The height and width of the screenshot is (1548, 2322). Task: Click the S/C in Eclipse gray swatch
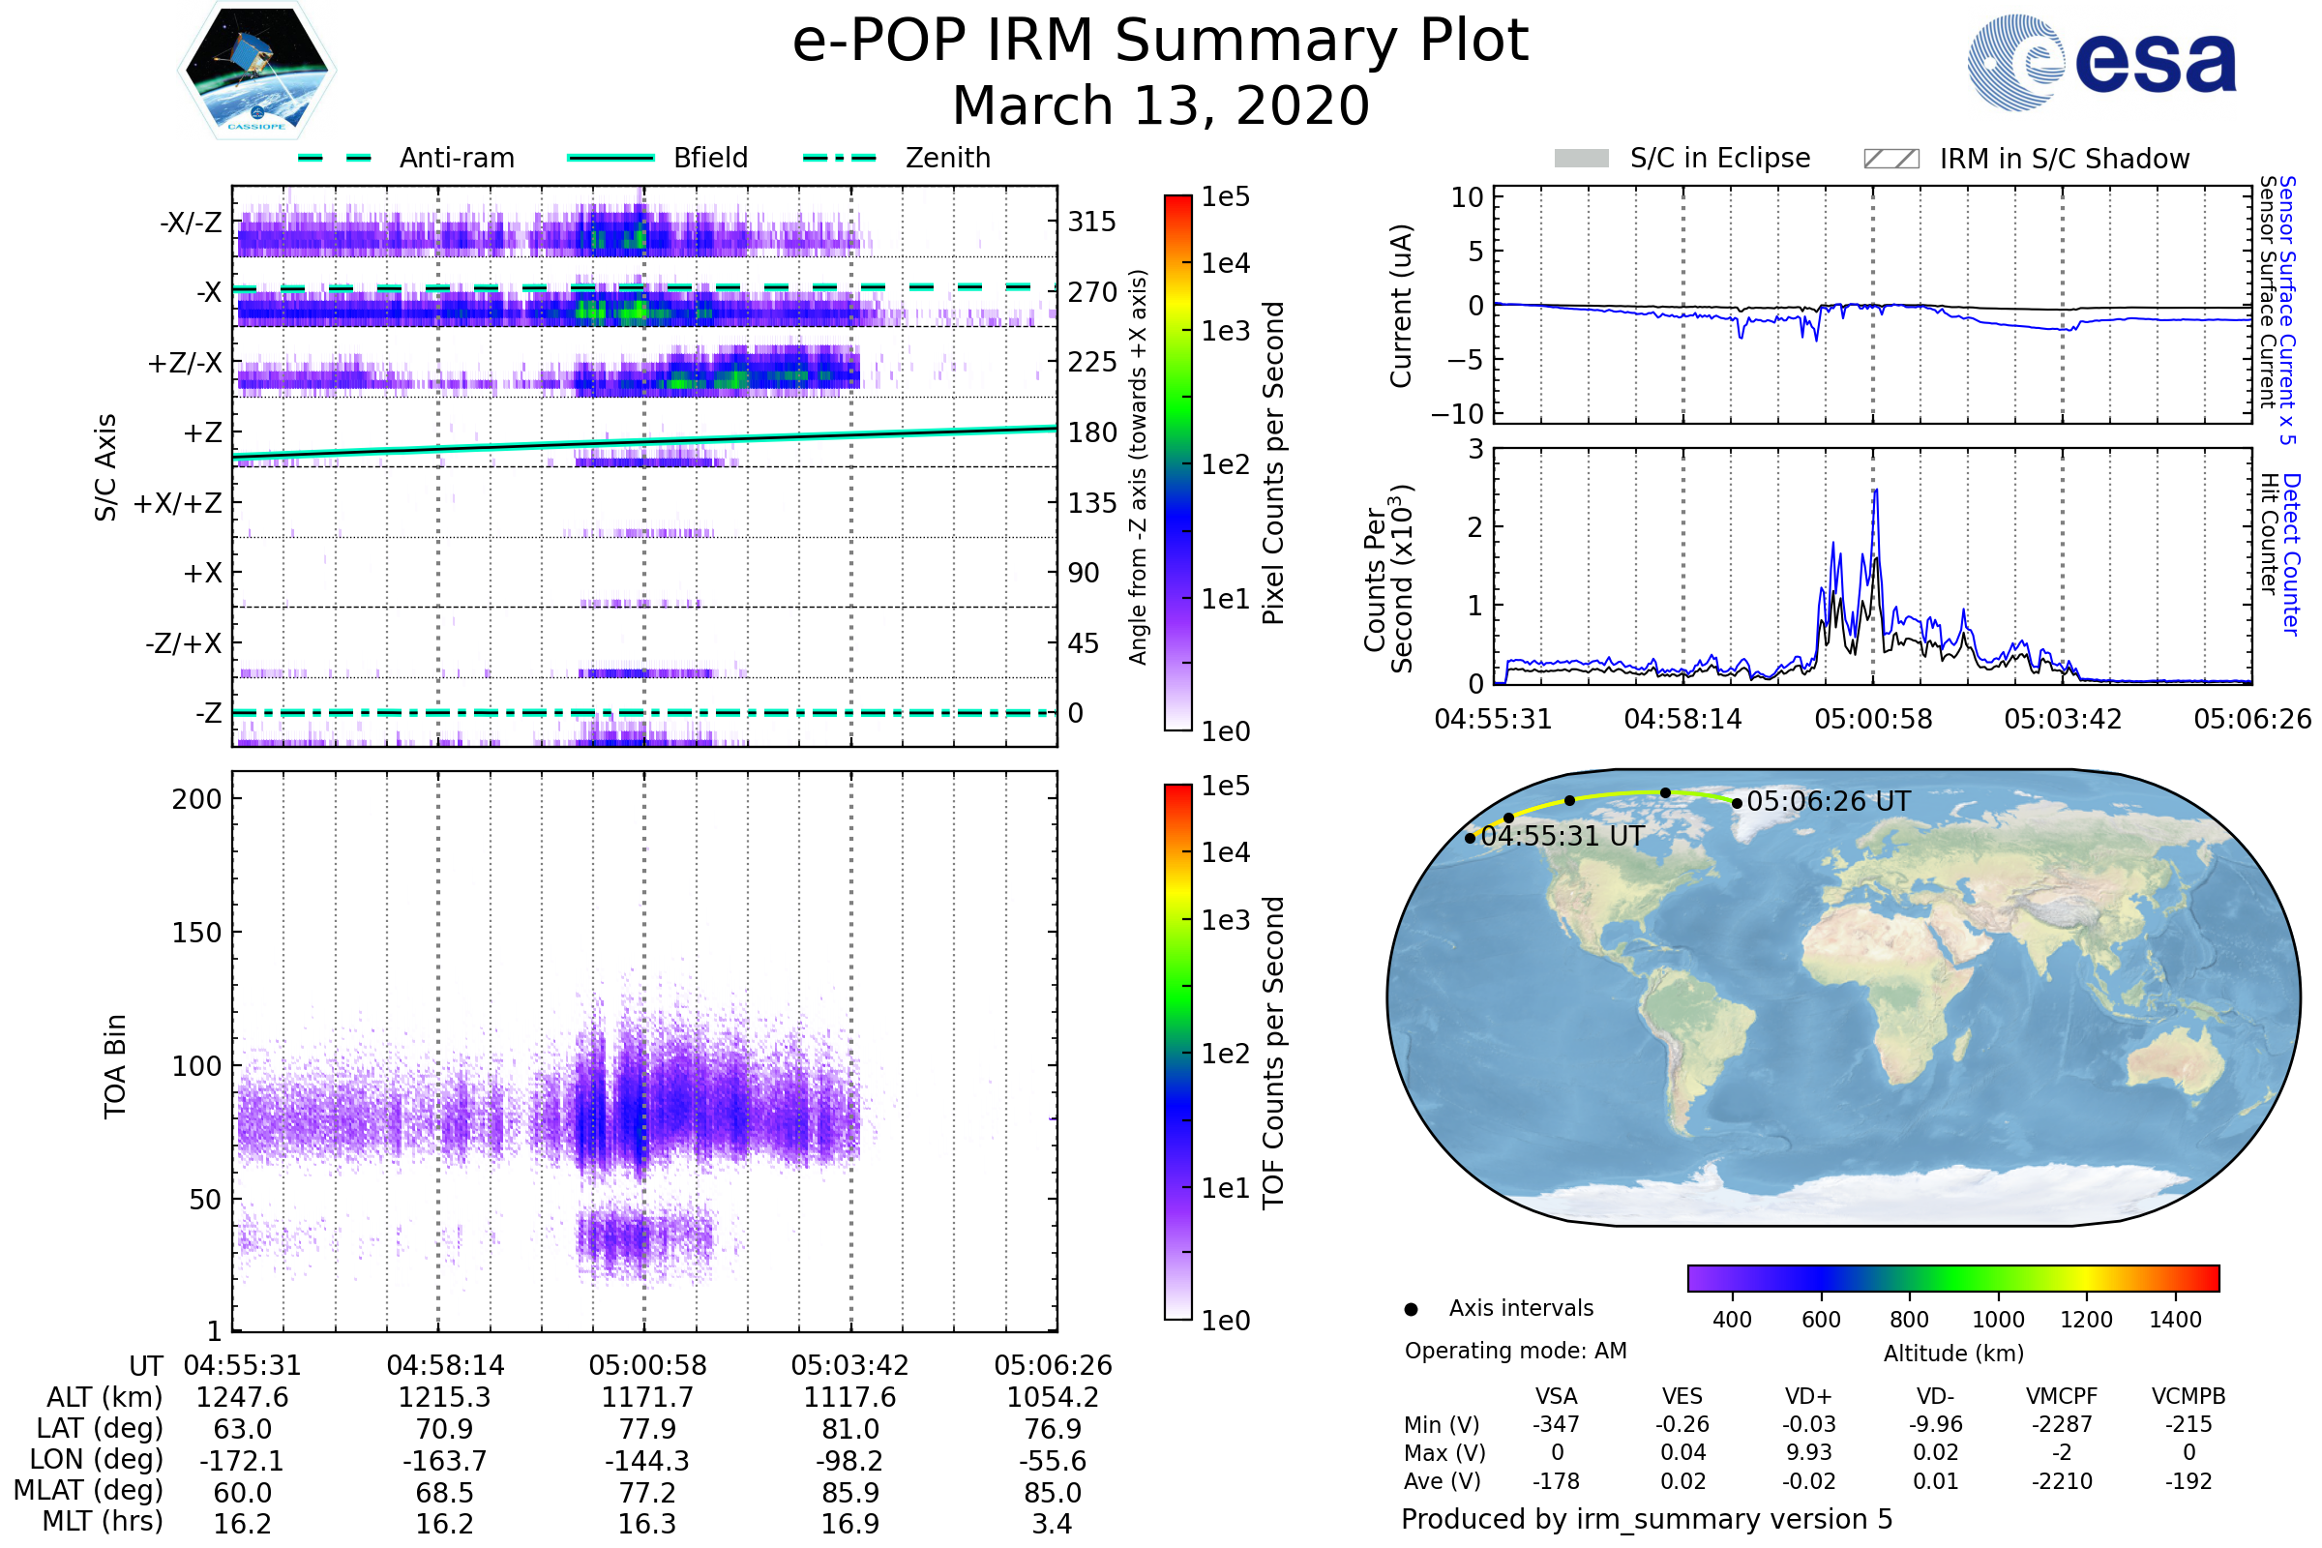pyautogui.click(x=1581, y=159)
